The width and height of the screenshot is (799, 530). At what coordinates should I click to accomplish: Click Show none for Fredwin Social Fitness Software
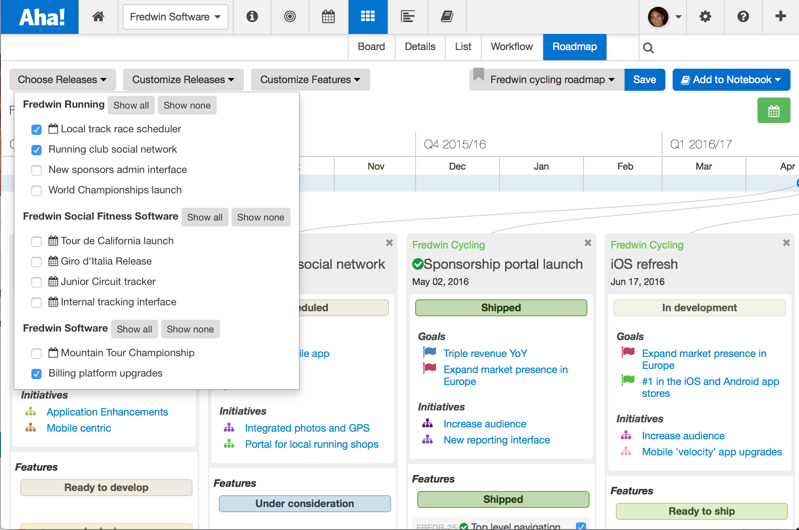click(x=261, y=217)
